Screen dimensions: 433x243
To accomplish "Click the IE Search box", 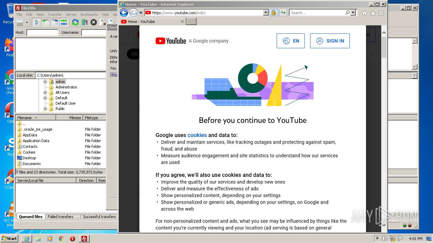I will pos(317,13).
